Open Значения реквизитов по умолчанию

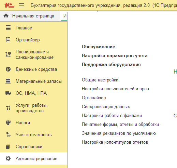pyautogui.click(x=119, y=133)
